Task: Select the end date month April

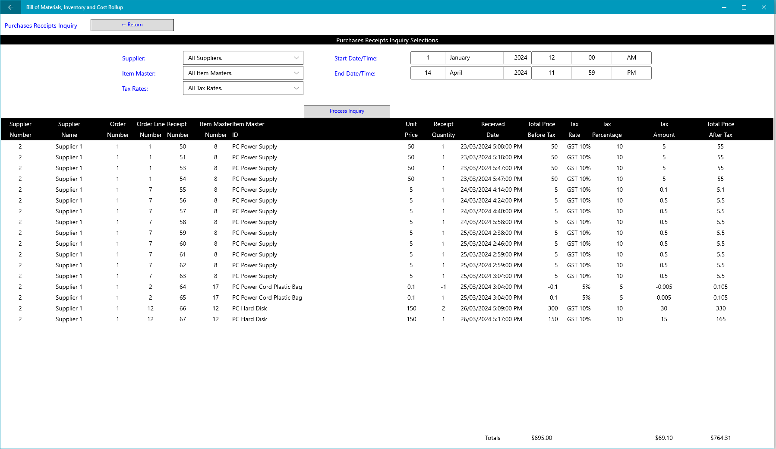Action: pos(474,73)
